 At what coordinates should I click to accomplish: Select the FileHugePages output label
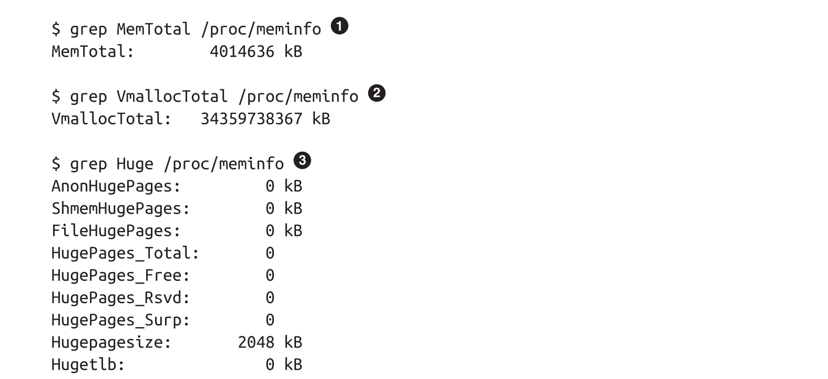[x=116, y=231]
